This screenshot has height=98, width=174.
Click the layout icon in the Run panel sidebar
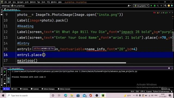(x=5, y=83)
